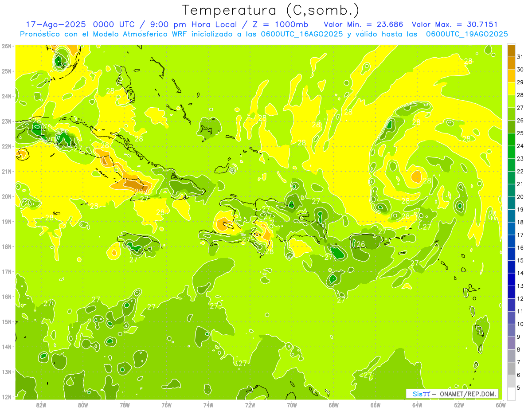Pick the yellow swatch between 28 and 29
532x411 pixels.
coord(511,89)
